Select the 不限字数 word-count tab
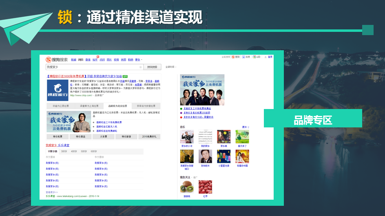This screenshot has height=216, width=385. point(52,151)
